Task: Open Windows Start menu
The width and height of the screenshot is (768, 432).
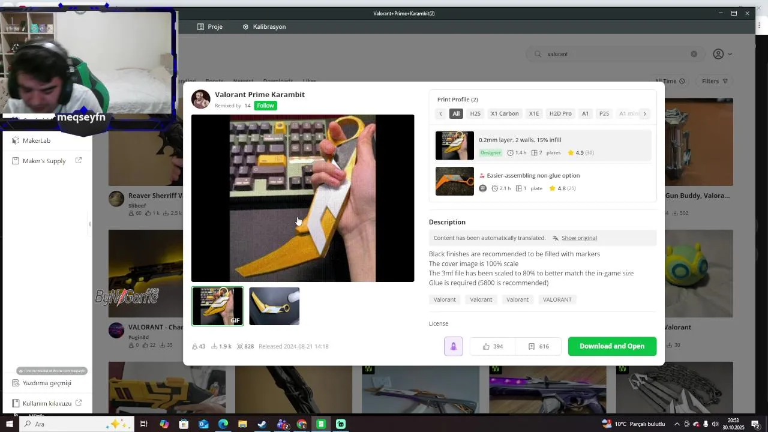Action: point(9,424)
